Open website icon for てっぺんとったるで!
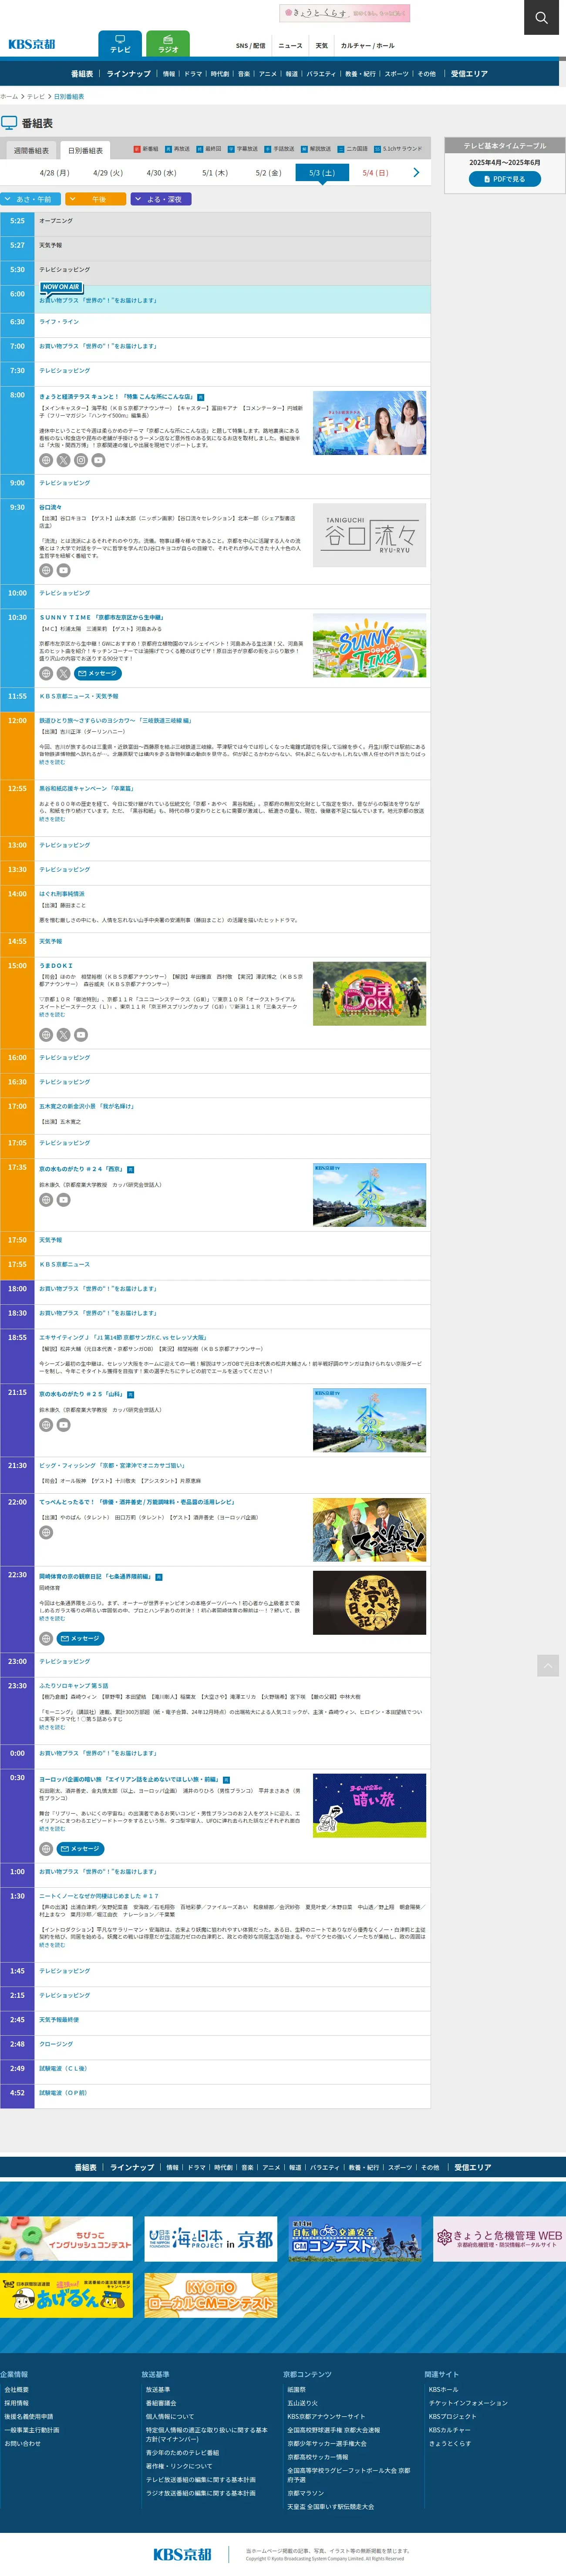Viewport: 566px width, 2576px height. point(46,1532)
